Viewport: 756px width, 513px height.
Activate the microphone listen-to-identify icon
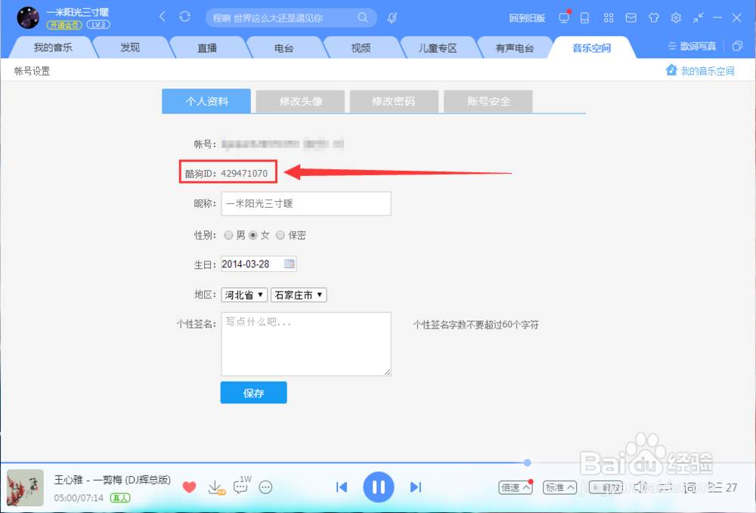click(x=392, y=18)
